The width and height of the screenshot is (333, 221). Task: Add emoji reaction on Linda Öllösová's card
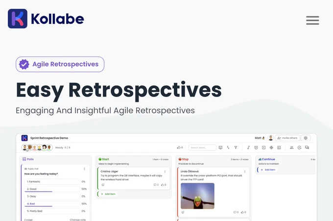[183, 212]
